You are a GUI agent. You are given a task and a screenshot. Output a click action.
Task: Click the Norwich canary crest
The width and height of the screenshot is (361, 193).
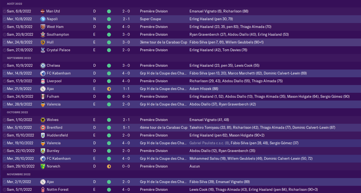point(43,166)
